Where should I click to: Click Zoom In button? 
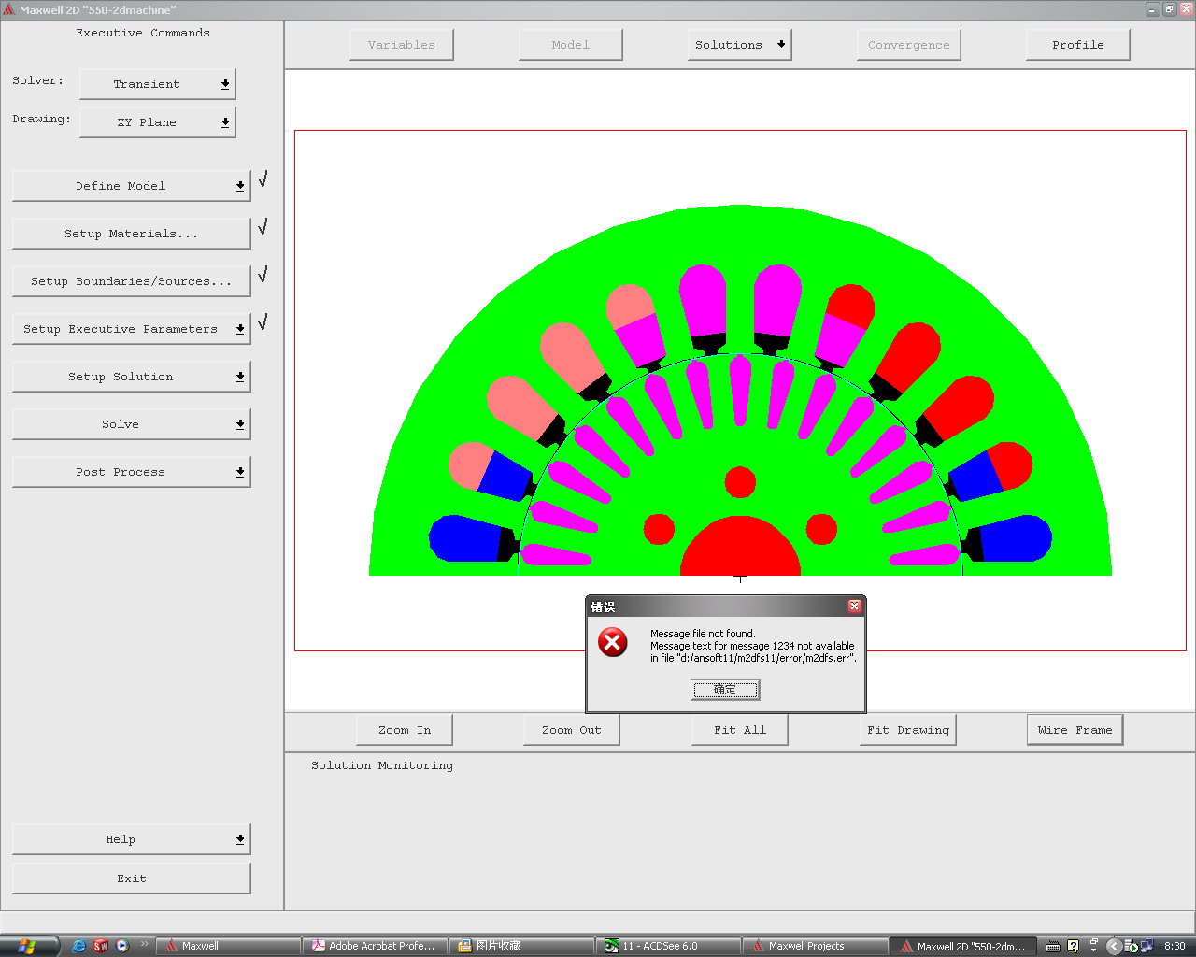point(405,730)
